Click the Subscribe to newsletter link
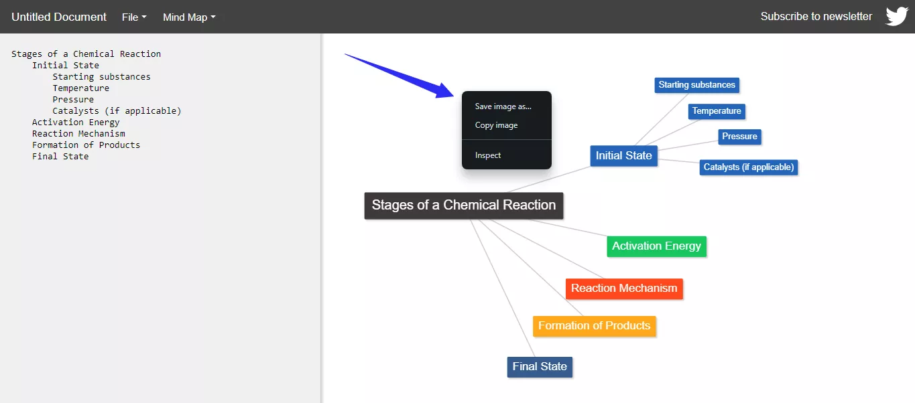915x403 pixels. point(816,15)
